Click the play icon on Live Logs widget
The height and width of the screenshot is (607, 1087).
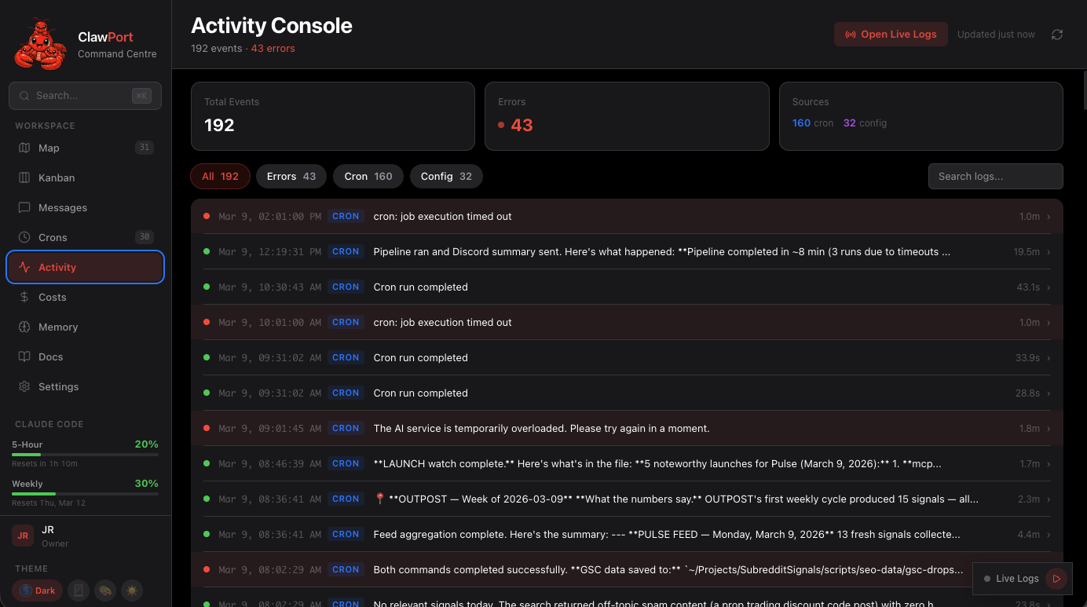tap(1056, 579)
